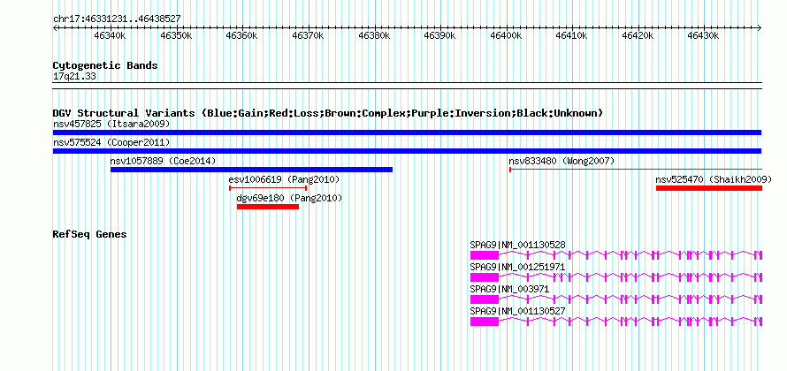
Task: Open variant label nsv525470 (Shaikh2009)
Action: [x=714, y=180]
